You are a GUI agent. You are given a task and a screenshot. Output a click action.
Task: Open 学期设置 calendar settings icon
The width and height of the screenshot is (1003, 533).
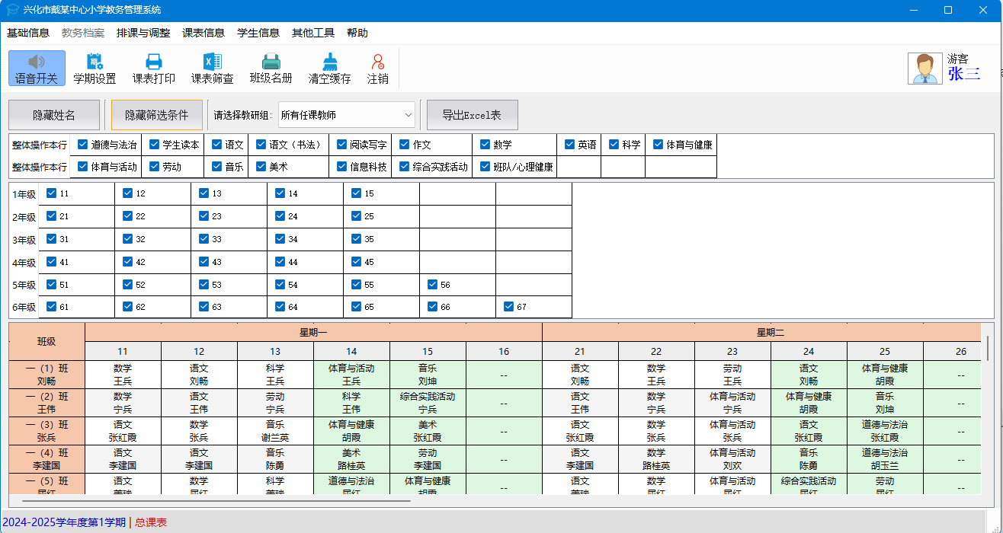click(95, 62)
